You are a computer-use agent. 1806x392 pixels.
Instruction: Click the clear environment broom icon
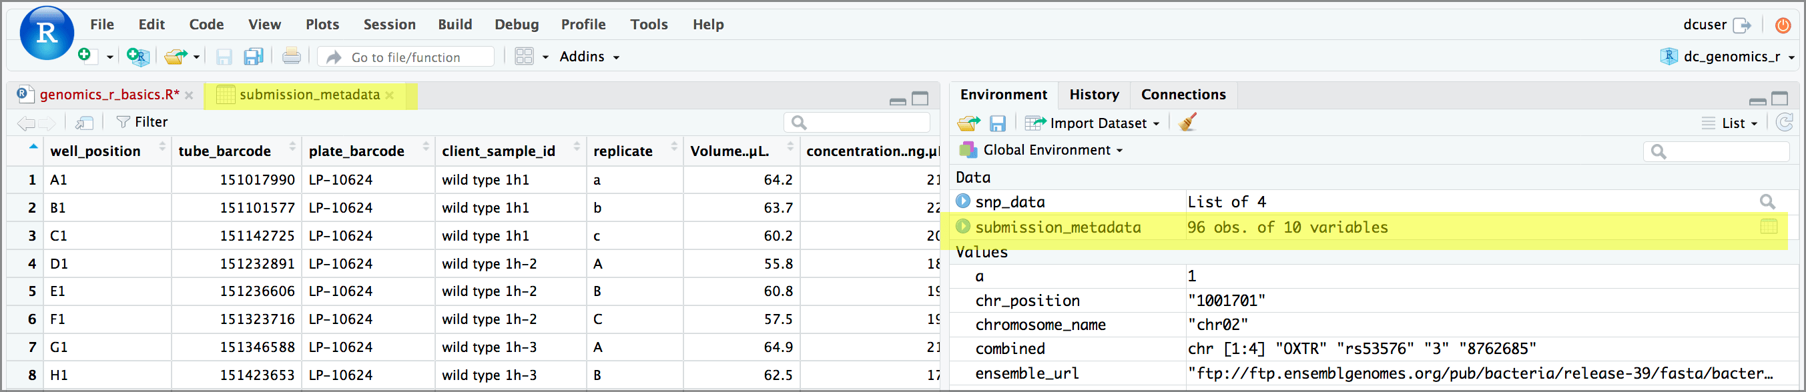1187,123
